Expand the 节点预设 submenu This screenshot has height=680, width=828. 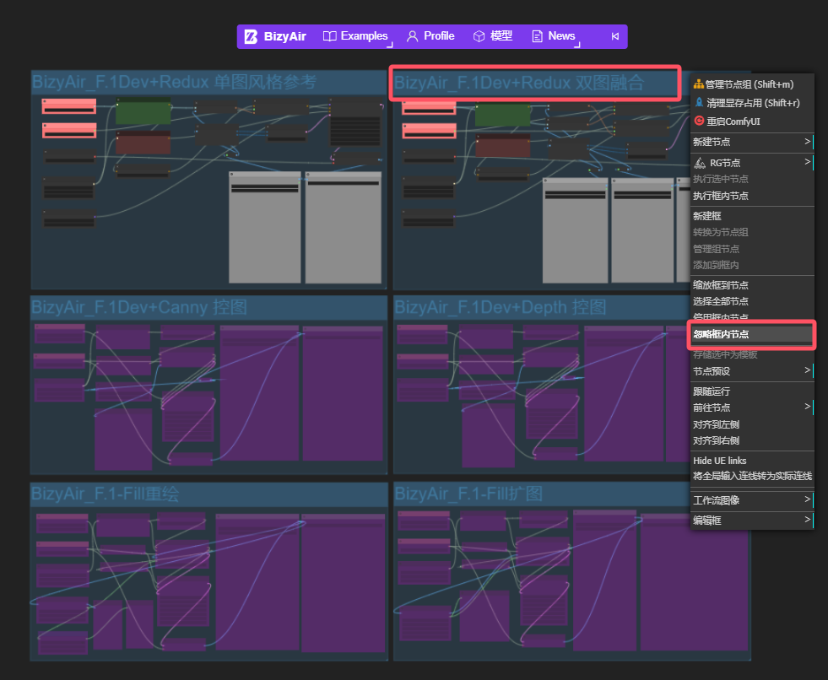coord(752,371)
